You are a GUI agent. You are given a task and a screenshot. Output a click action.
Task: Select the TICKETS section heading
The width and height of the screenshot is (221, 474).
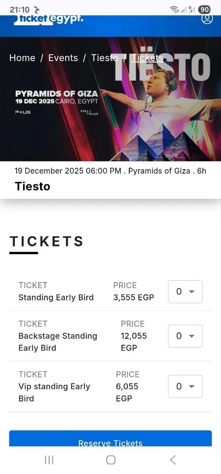click(x=46, y=241)
